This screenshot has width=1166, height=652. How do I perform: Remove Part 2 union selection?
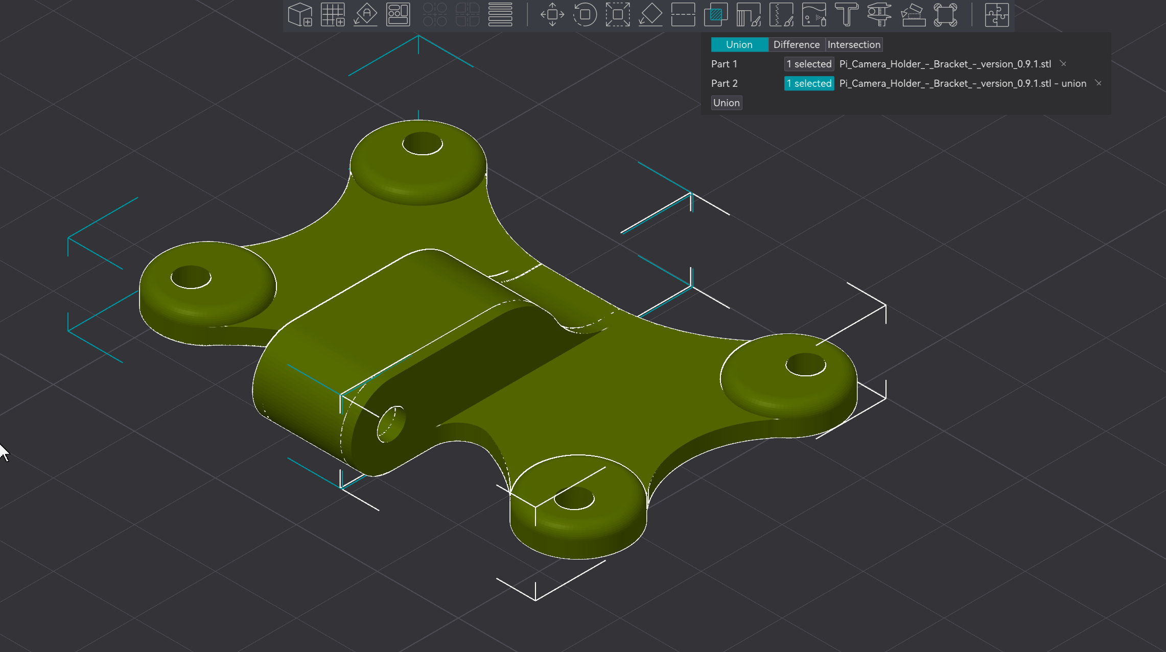click(x=1099, y=83)
